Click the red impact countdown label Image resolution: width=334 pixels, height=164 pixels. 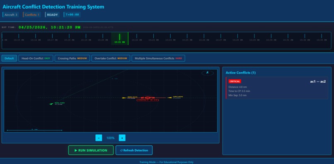(x=148, y=100)
